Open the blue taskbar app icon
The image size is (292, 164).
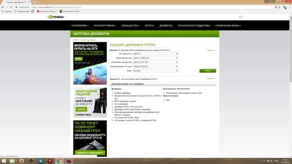(x=41, y=161)
